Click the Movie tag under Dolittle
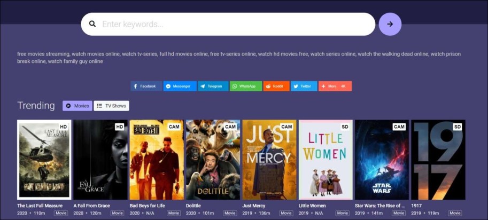Viewport: 488px width, 220px height. pyautogui.click(x=230, y=213)
